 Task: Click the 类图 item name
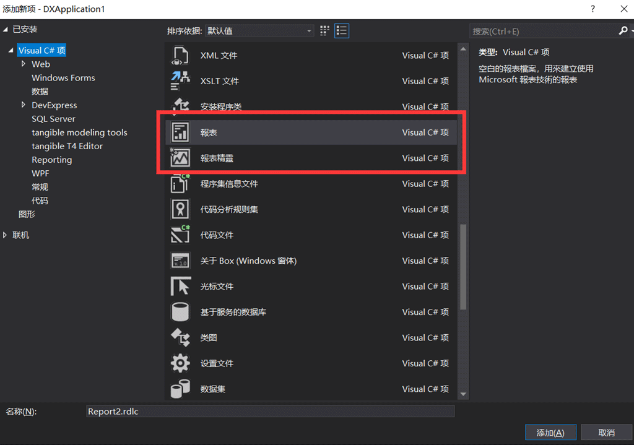[x=209, y=338]
